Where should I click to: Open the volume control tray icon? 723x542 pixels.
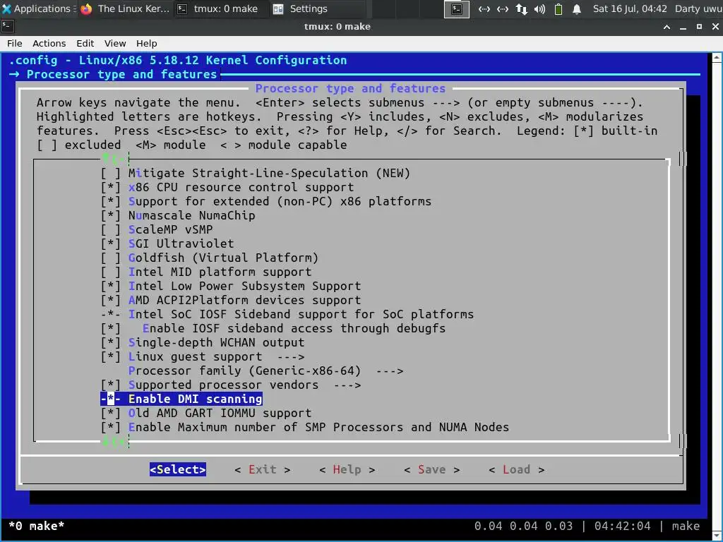539,8
